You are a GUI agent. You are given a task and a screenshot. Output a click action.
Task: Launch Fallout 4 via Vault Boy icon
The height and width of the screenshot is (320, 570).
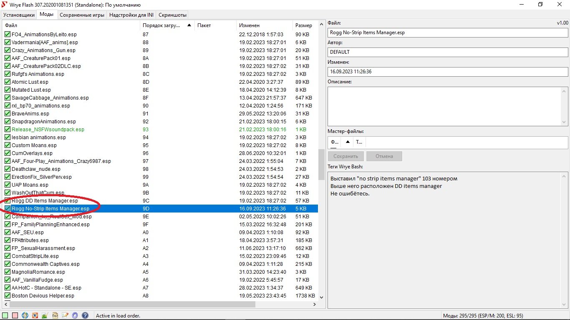(25, 315)
